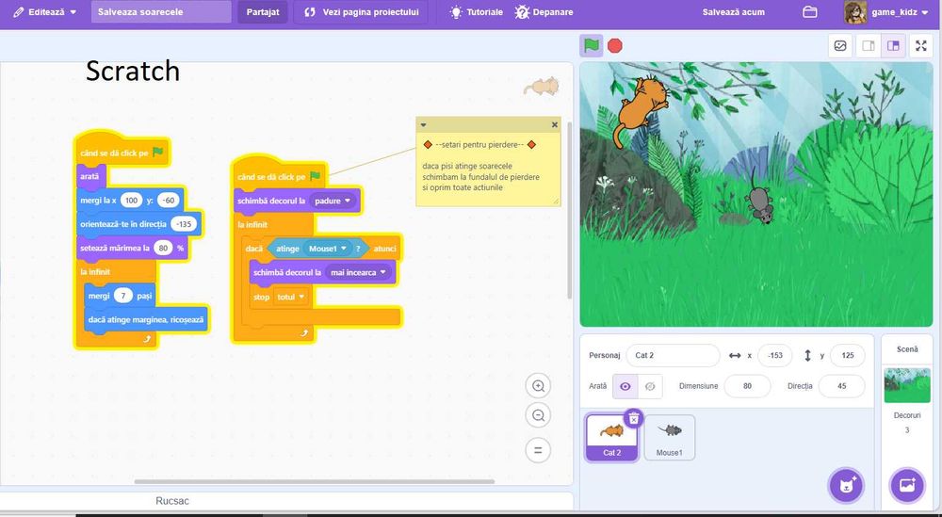Screen dimensions: 942x517
Task: Open padure backdrop dropdown
Action: 334,201
